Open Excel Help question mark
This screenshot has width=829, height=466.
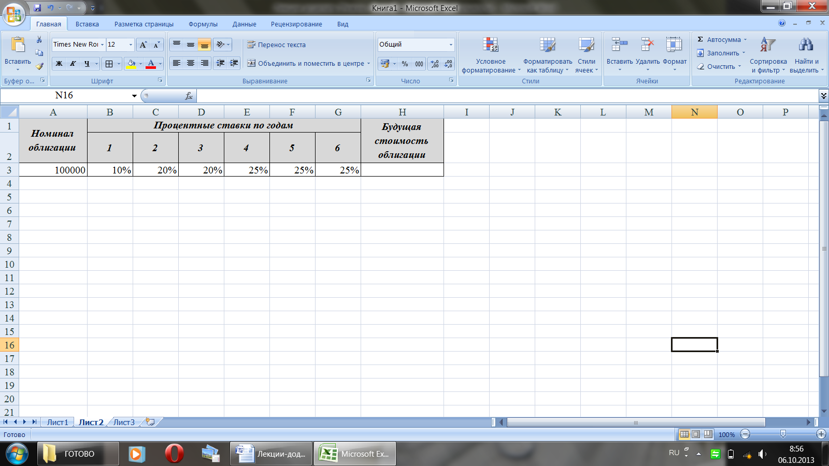coord(782,23)
